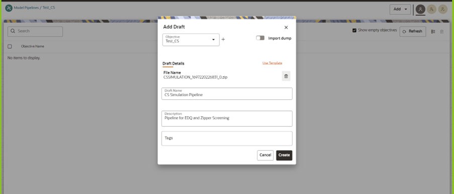Delete the uploaded zip file with trash icon
The width and height of the screenshot is (454, 194).
point(286,76)
